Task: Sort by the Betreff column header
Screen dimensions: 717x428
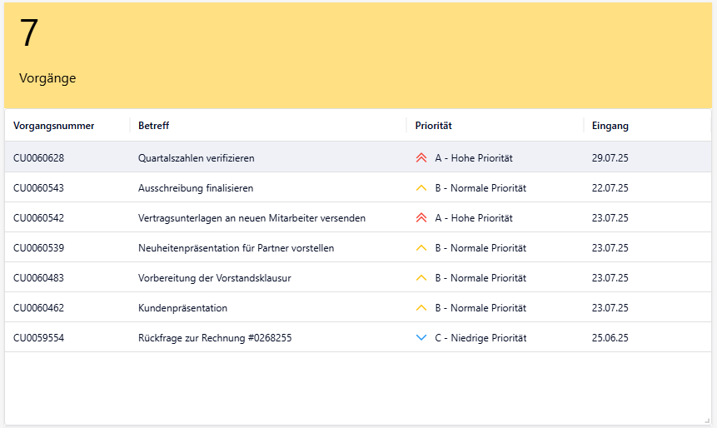Action: 154,126
